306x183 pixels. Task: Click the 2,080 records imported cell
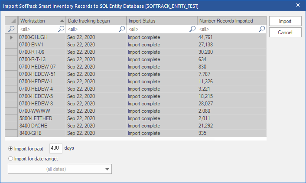[231, 111]
